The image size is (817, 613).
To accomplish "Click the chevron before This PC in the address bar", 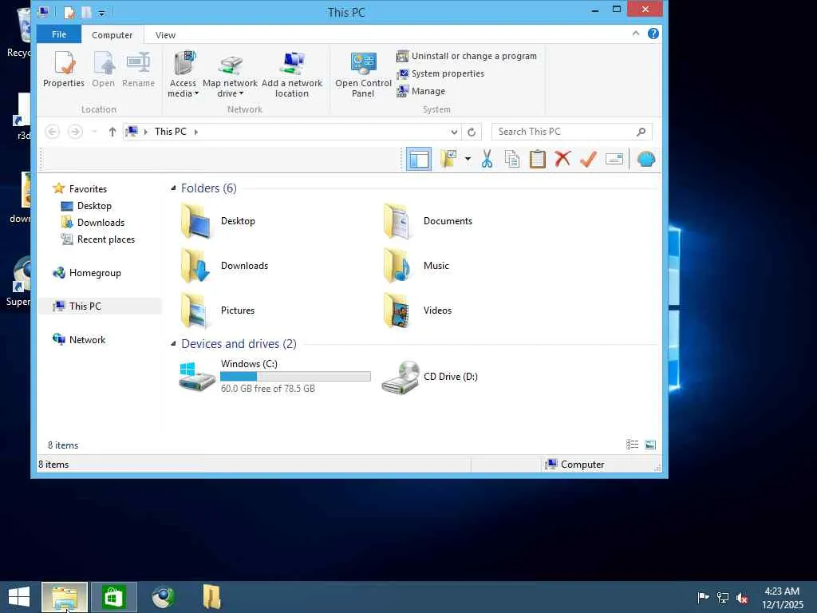I will [146, 132].
